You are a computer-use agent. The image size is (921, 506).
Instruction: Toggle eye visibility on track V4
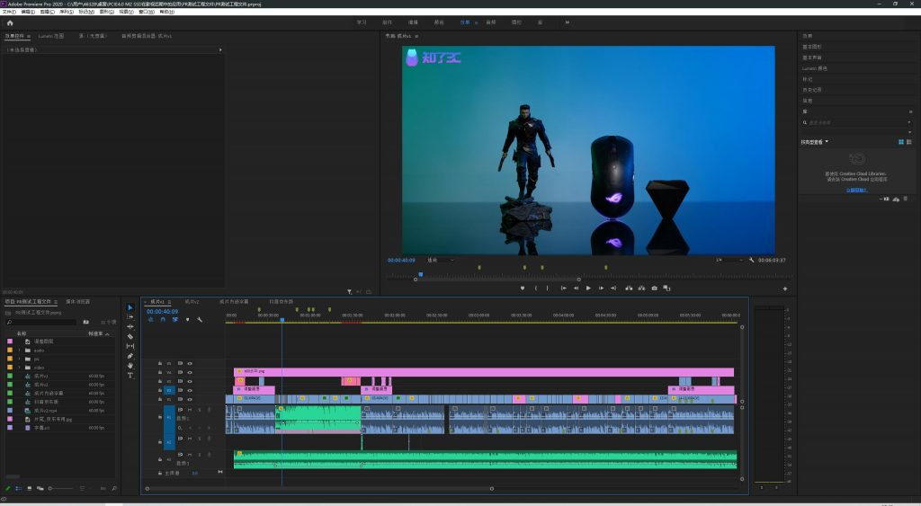tap(190, 372)
